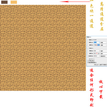Open the resolution unit dropdown
The height and width of the screenshot is (107, 107).
(x=104, y=56)
